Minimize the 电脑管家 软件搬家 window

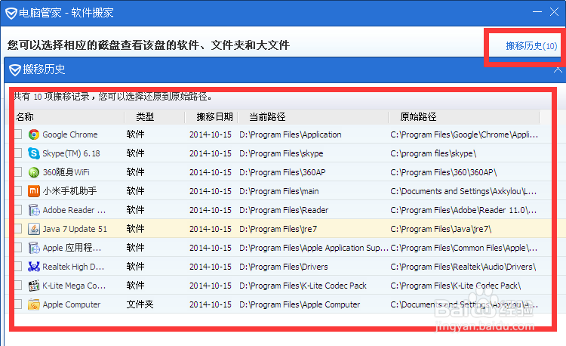[x=537, y=12]
